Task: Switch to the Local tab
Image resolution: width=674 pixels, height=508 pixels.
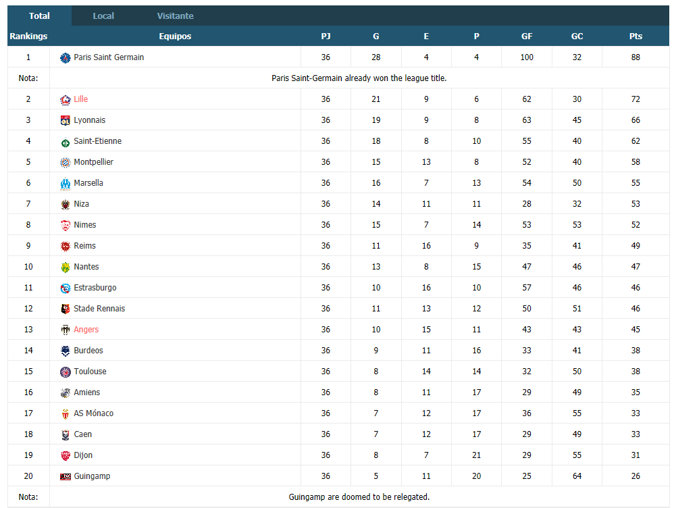Action: 103,16
